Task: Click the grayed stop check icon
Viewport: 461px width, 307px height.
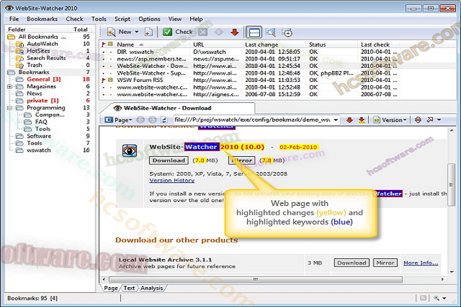Action: [x=202, y=32]
